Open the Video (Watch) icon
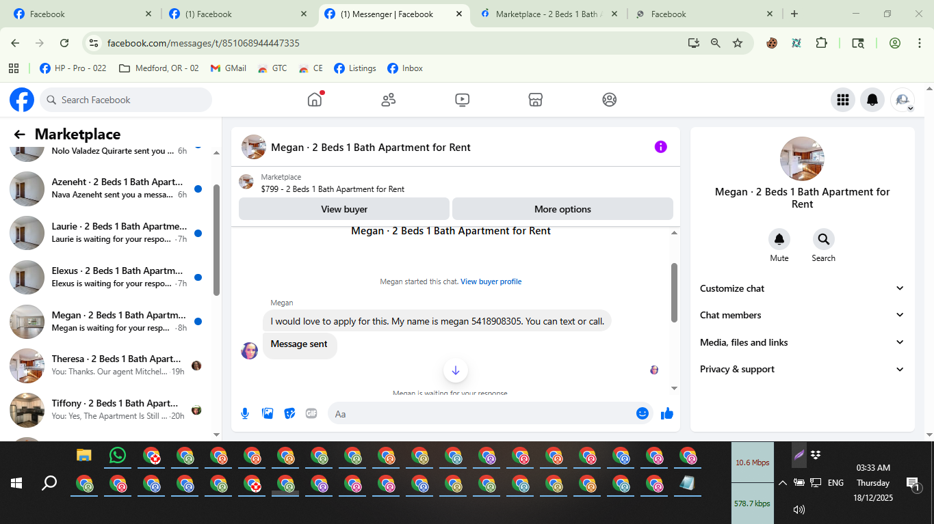 click(x=462, y=100)
